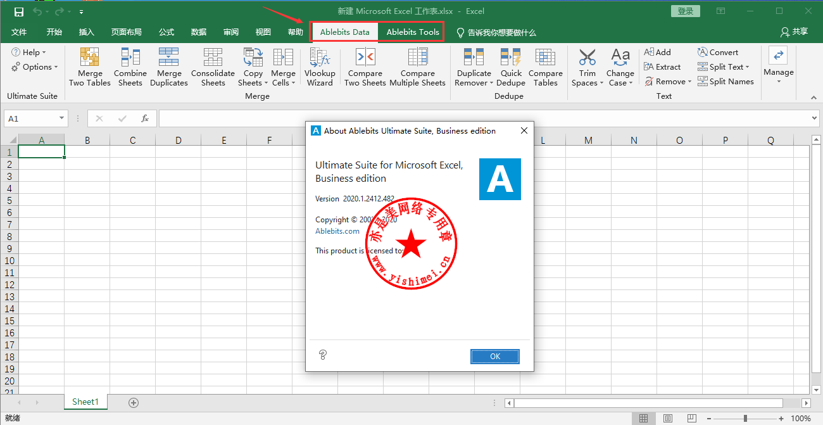Expand the Help dropdown in Ultimate Suite
The image size is (823, 425).
[29, 52]
